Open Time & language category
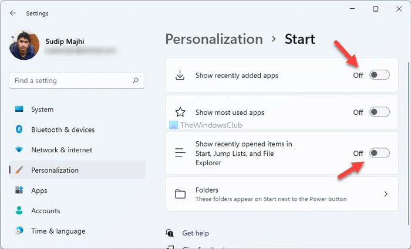The height and width of the screenshot is (249, 411). 77,231
